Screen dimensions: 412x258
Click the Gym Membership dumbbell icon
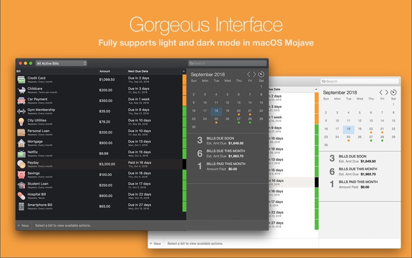(21, 111)
